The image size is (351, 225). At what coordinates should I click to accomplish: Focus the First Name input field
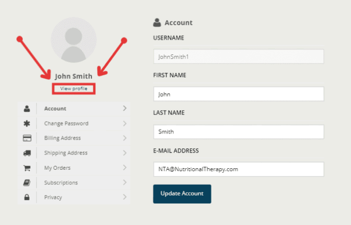pos(239,94)
